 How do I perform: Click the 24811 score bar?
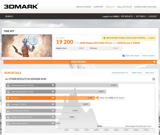point(81,92)
